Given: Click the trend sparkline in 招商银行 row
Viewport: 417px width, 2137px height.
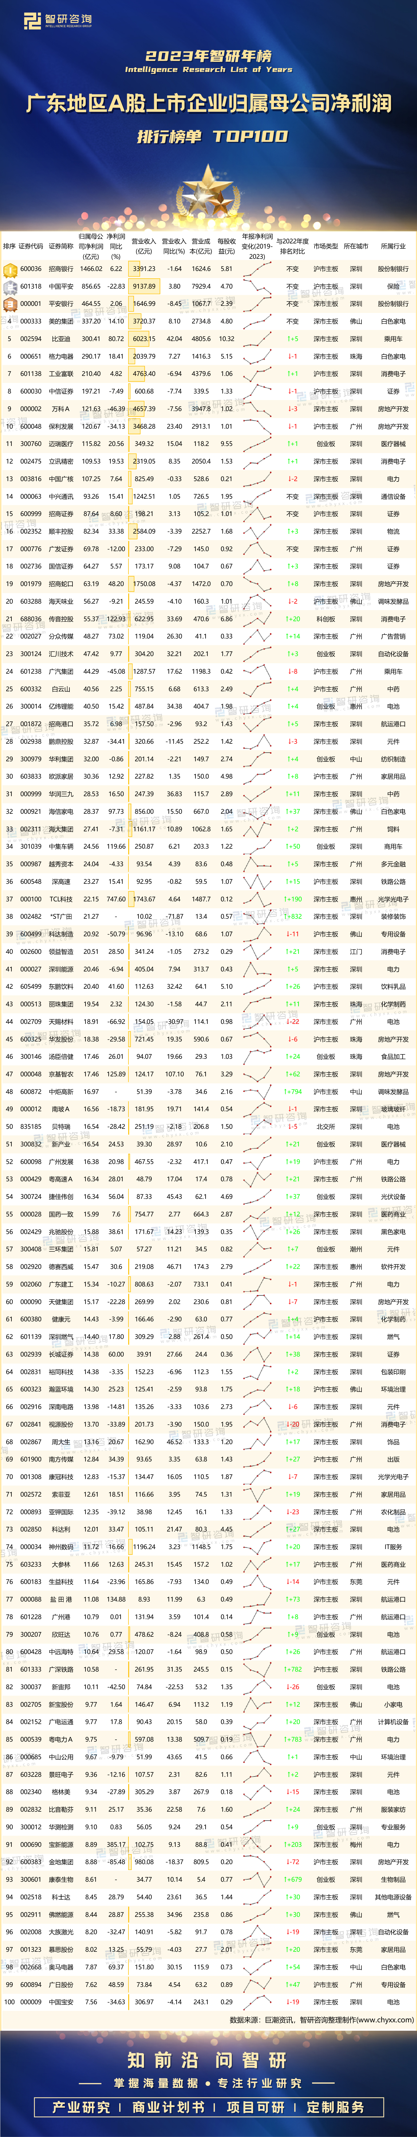Looking at the screenshot, I should [257, 269].
